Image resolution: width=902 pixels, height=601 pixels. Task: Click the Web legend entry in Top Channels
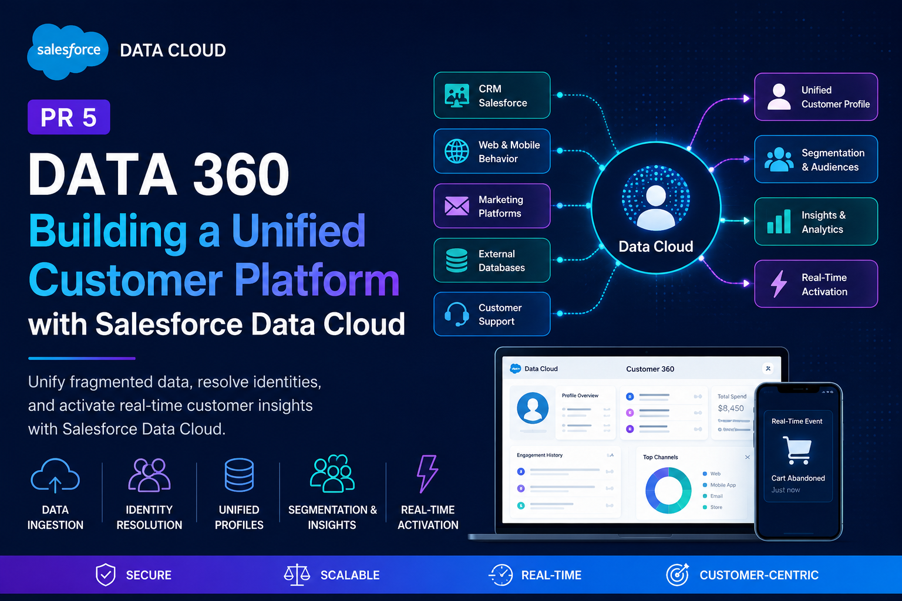tap(712, 474)
